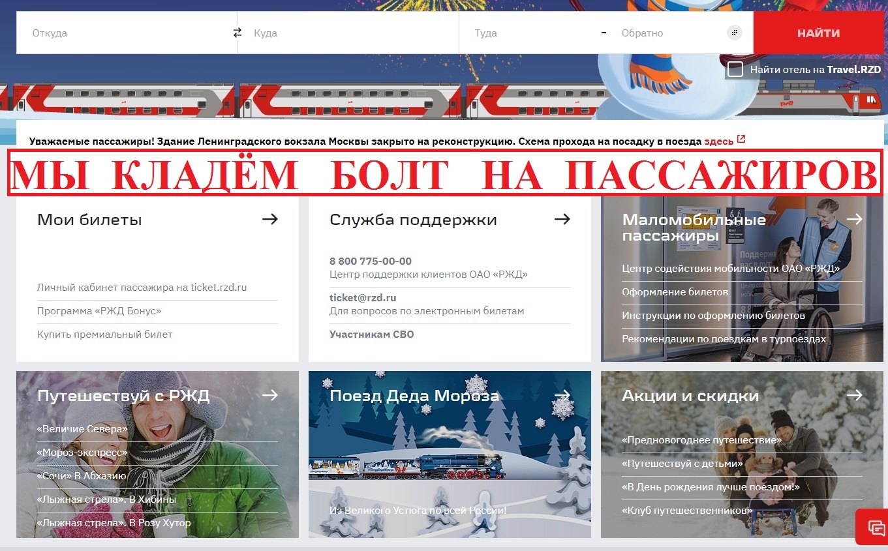This screenshot has width=888, height=551.
Task: Open «Клуб путешественников» link
Action: pyautogui.click(x=687, y=511)
